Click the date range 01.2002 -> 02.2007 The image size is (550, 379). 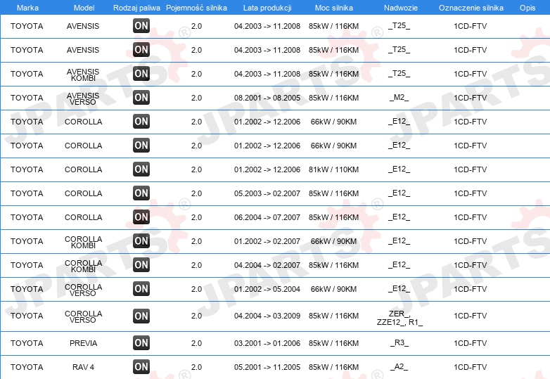pos(267,241)
